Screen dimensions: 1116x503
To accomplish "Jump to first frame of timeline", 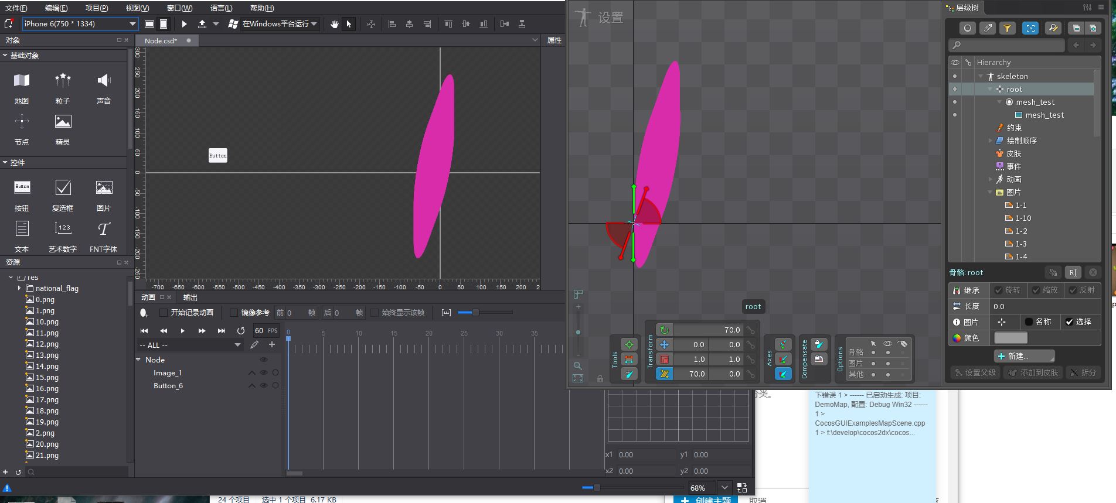I will [x=144, y=331].
